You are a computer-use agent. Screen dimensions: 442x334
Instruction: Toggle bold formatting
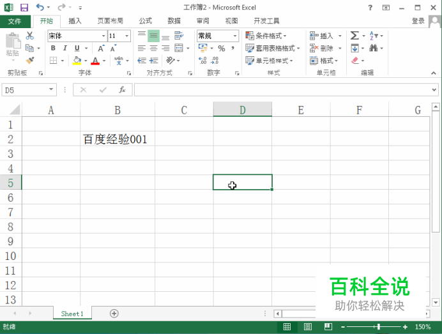(53, 48)
